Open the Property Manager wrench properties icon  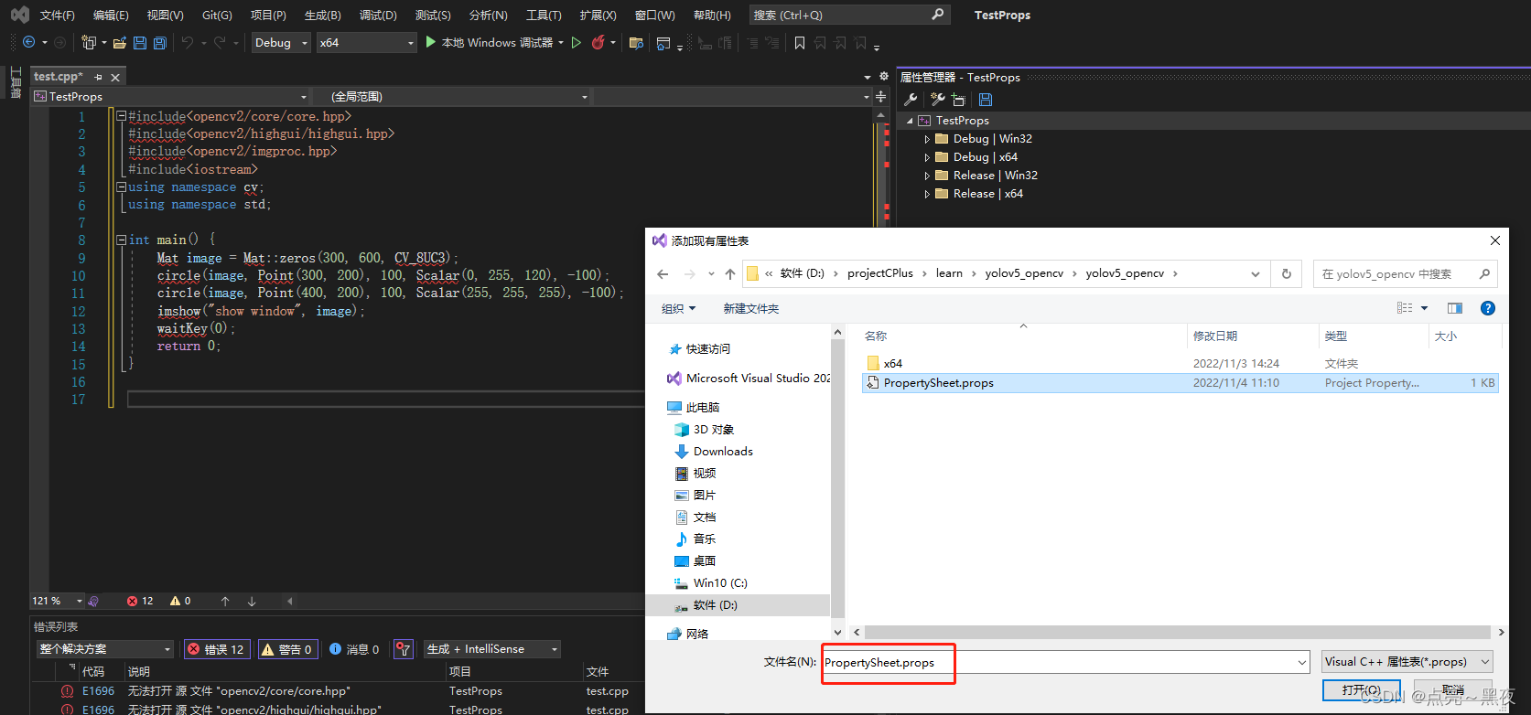[911, 100]
